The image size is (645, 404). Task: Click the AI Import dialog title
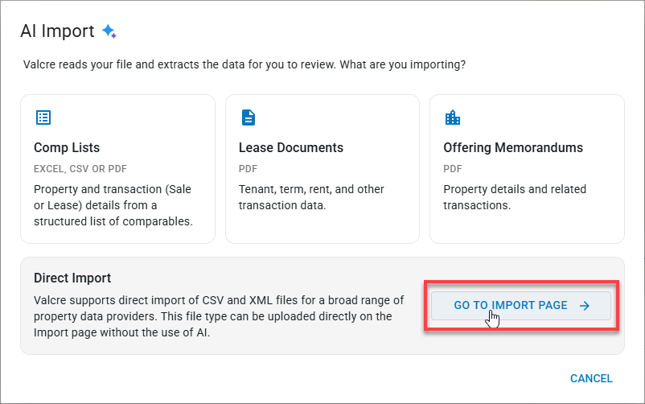(x=58, y=31)
